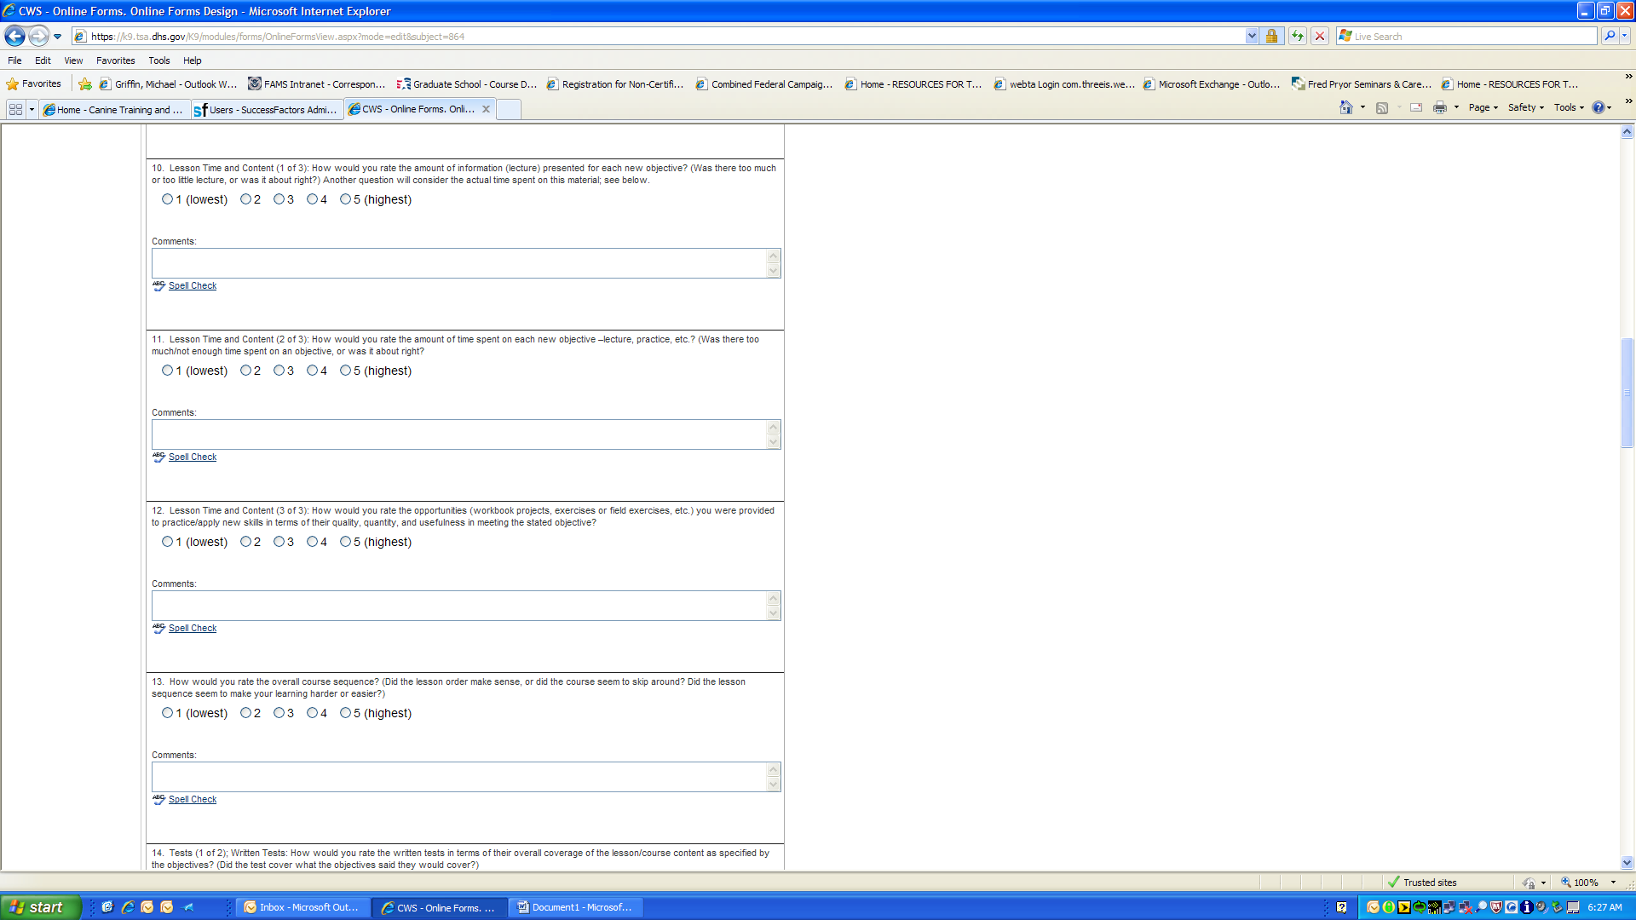Click the security lock icon in address bar
The width and height of the screenshot is (1636, 920).
tap(1271, 36)
